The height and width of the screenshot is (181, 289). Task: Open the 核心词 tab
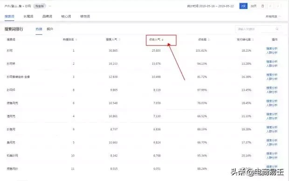tap(66, 16)
